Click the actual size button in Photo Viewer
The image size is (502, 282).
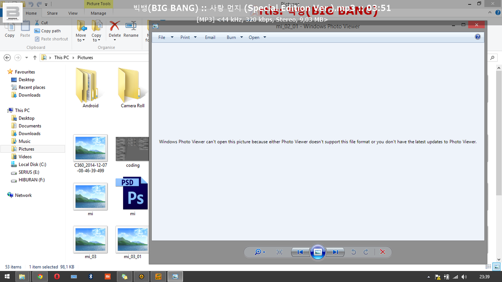click(x=279, y=252)
